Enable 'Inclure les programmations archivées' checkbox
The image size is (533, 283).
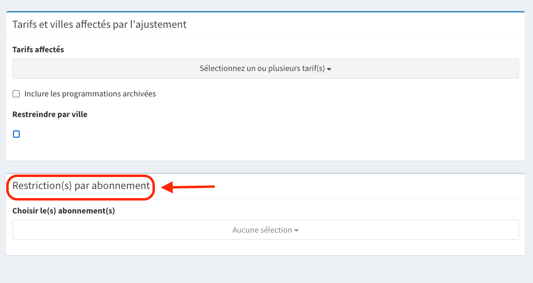pos(16,94)
